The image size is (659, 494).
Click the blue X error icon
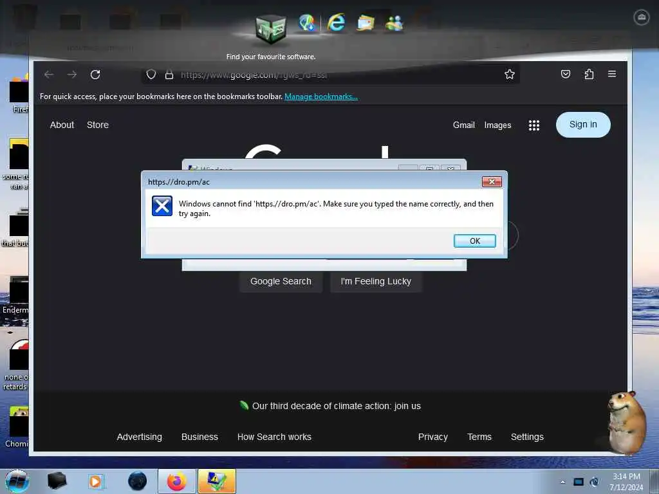coord(162,206)
